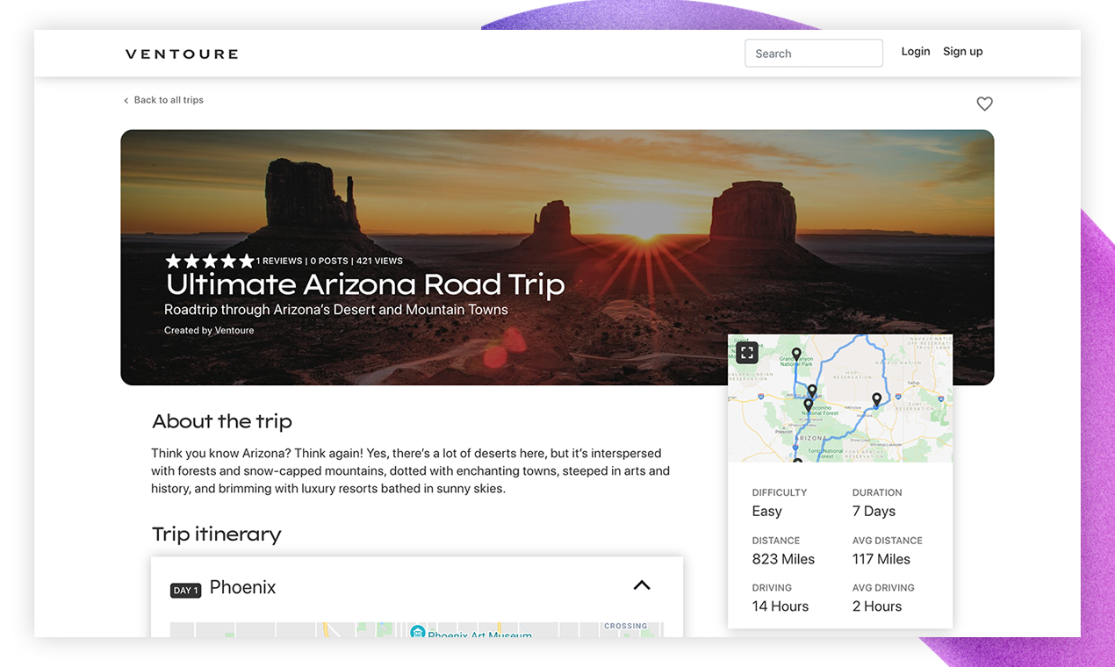1115x667 pixels.
Task: Click the '14 Hours' driving value
Action: 780,606
